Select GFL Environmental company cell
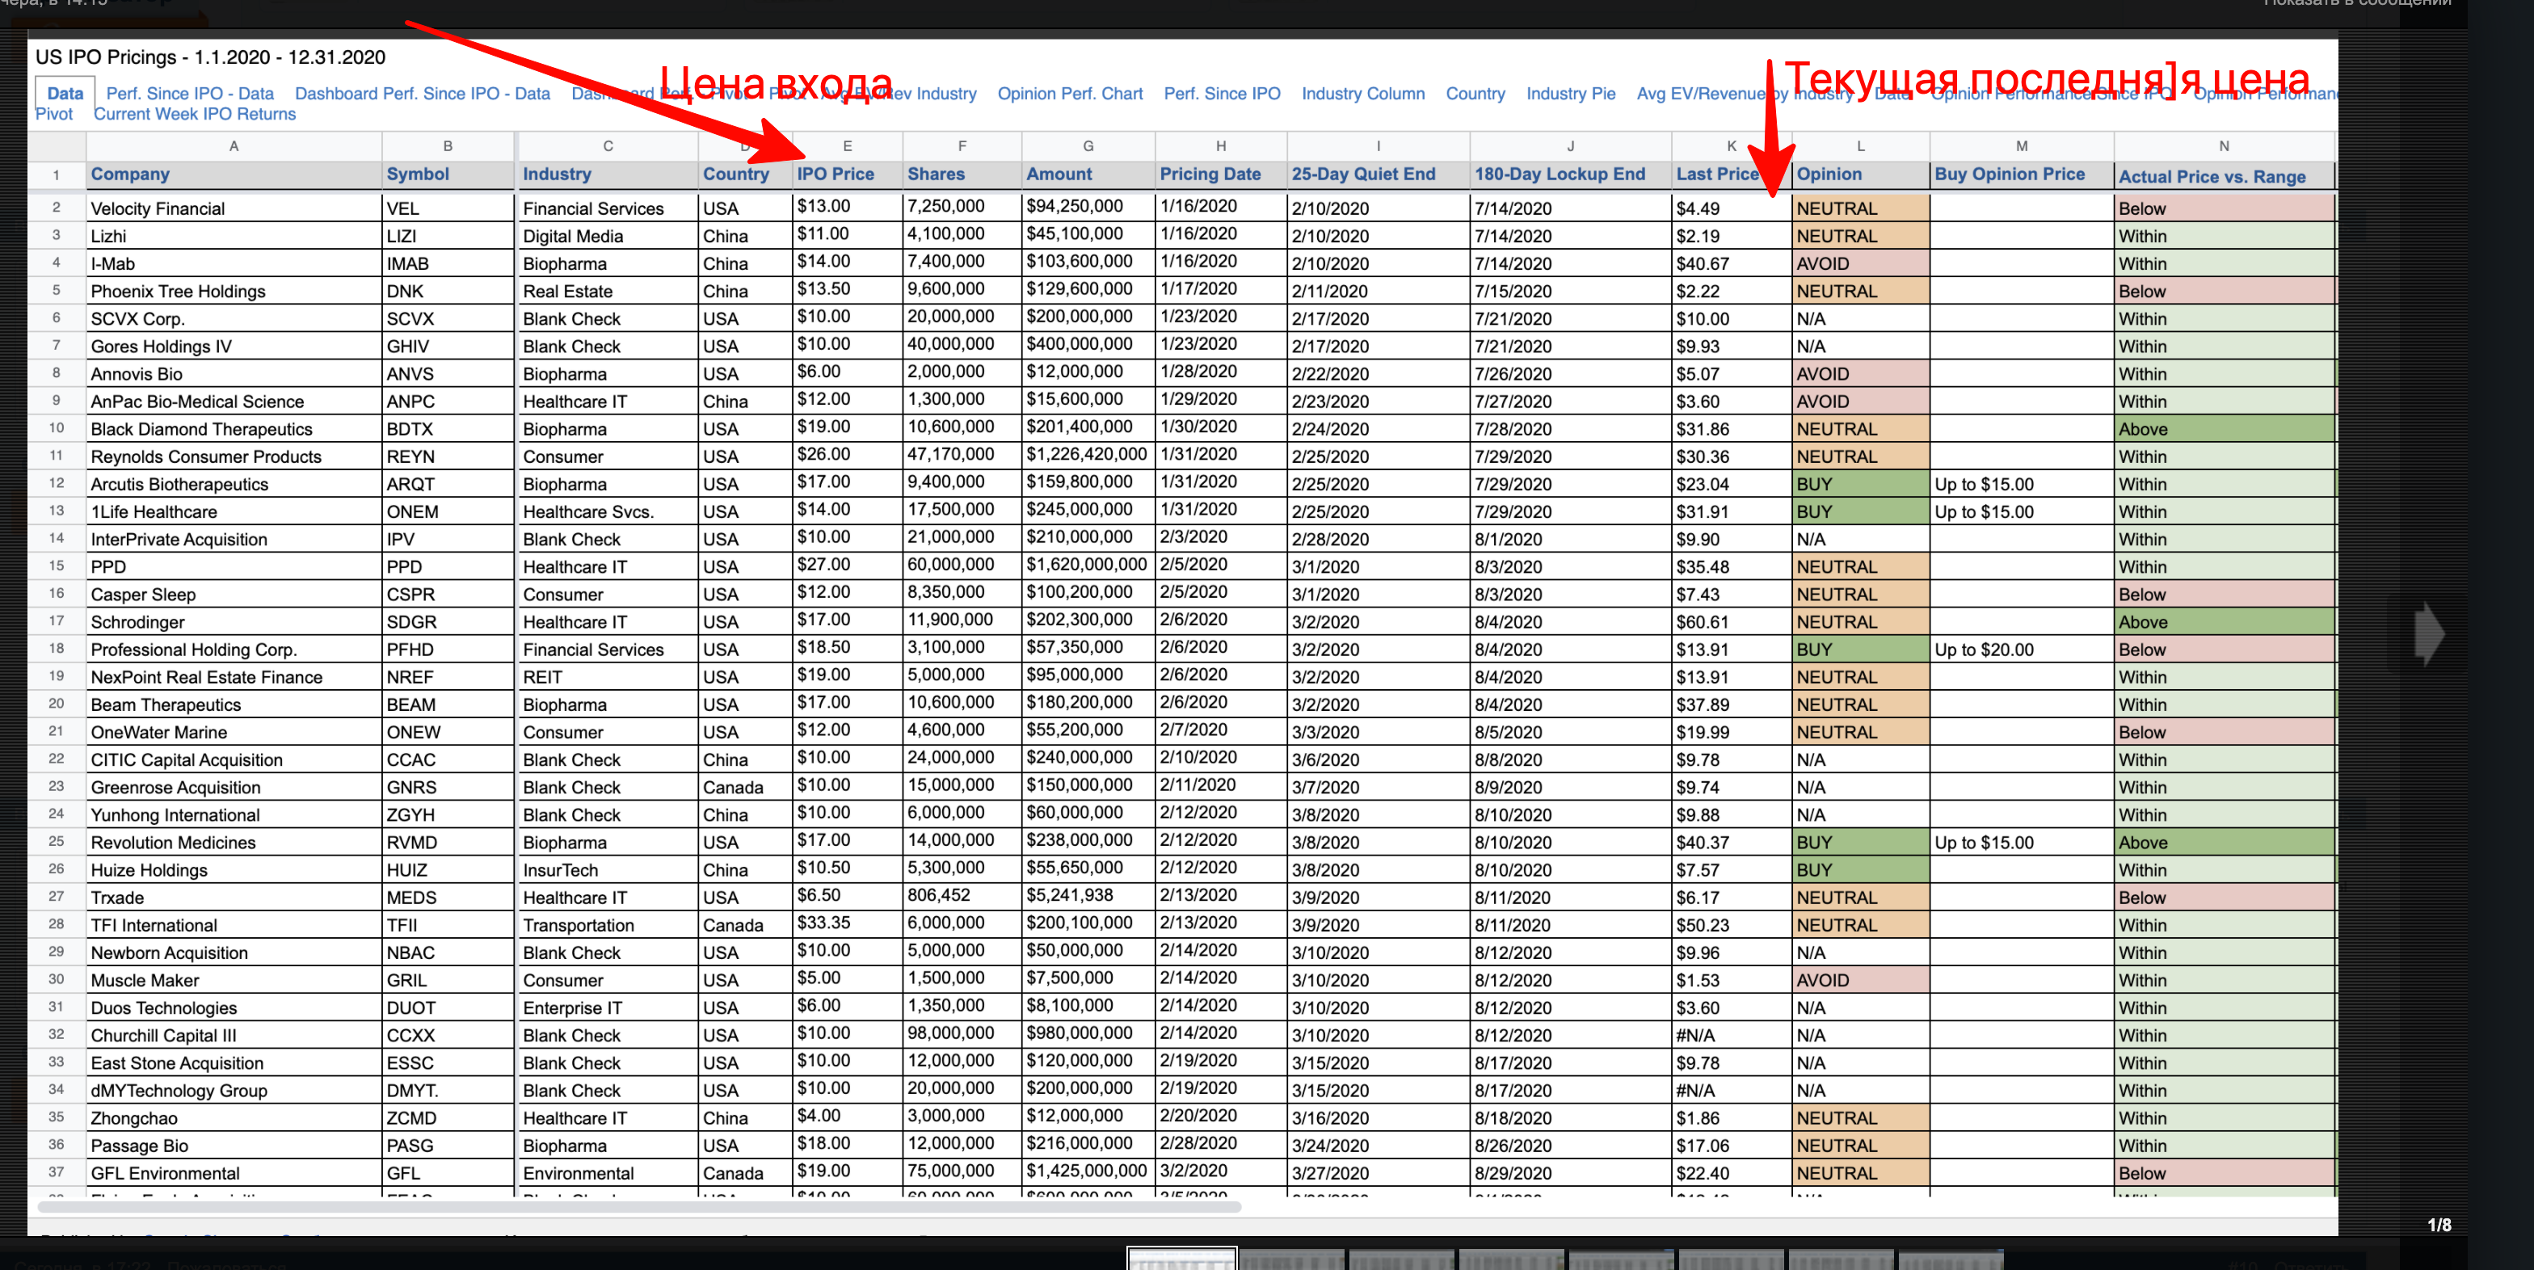 pyautogui.click(x=234, y=1172)
